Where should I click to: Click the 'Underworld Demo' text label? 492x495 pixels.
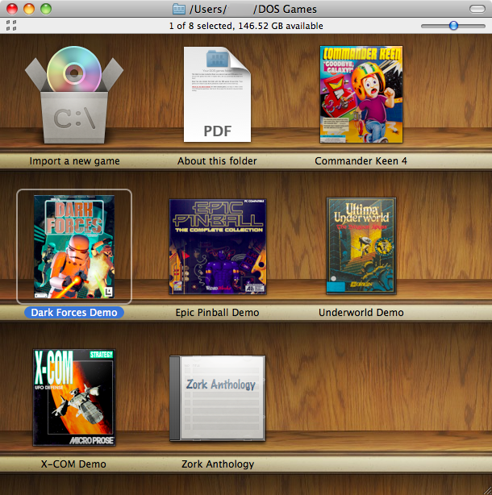click(361, 312)
